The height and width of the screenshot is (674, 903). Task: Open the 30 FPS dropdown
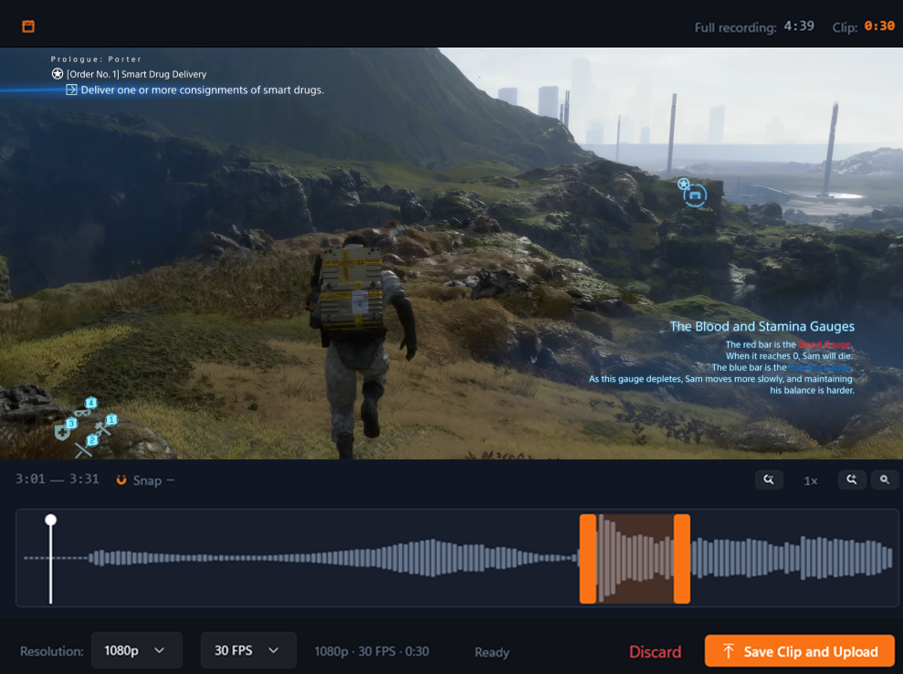point(248,651)
